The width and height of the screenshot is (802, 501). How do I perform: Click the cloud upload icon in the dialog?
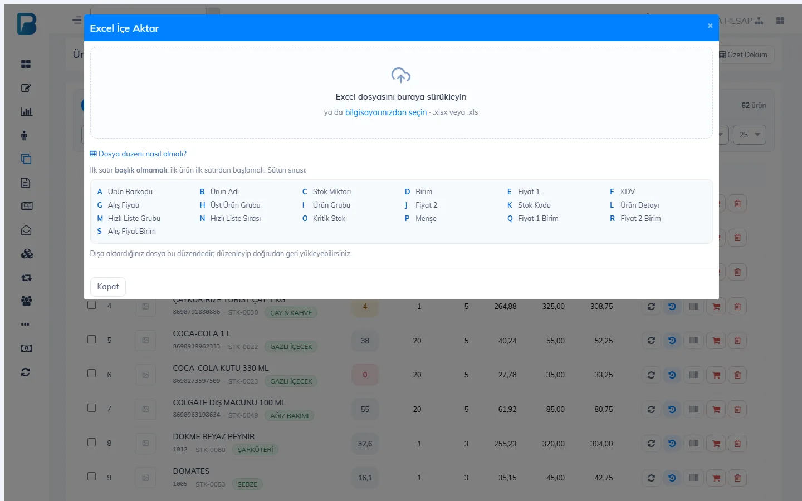pos(401,75)
